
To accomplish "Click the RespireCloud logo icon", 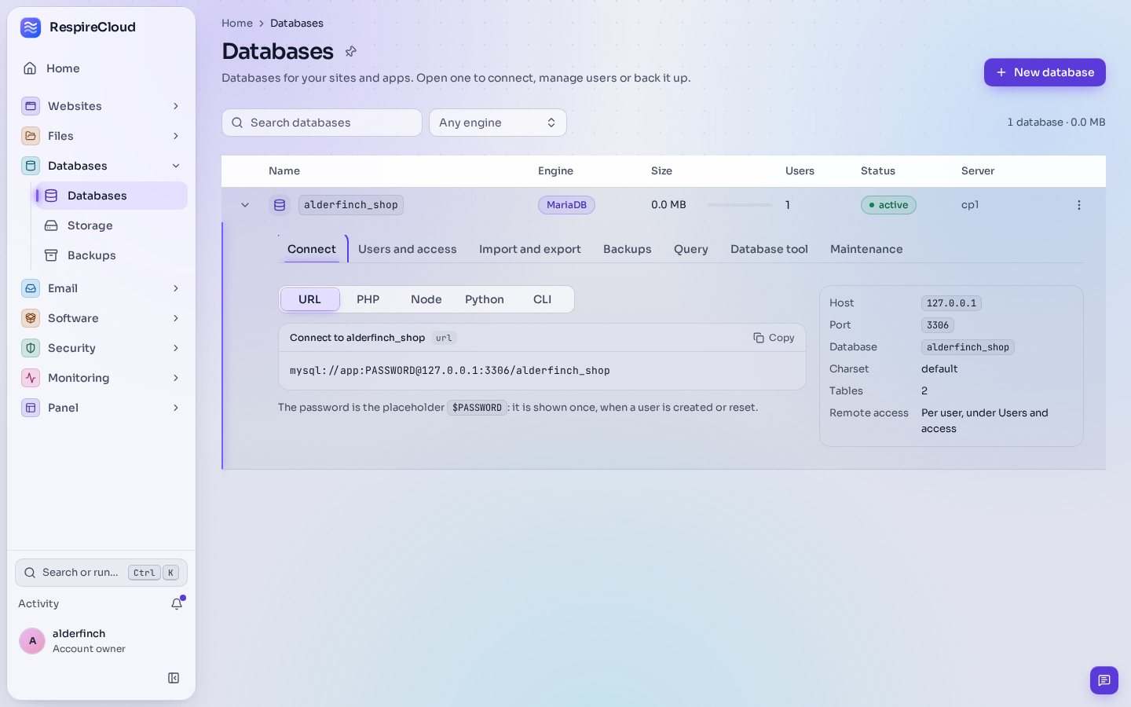I will pos(31,27).
